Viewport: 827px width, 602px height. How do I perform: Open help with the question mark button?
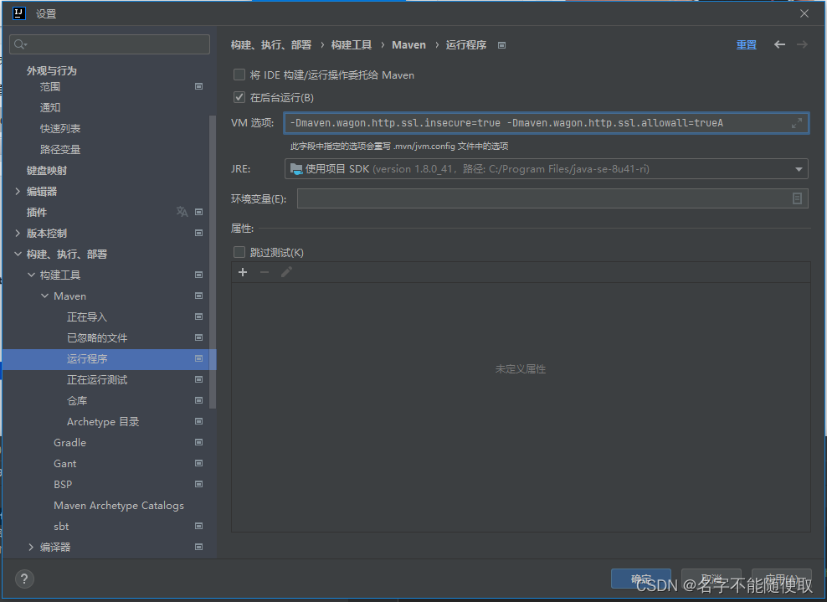click(24, 579)
